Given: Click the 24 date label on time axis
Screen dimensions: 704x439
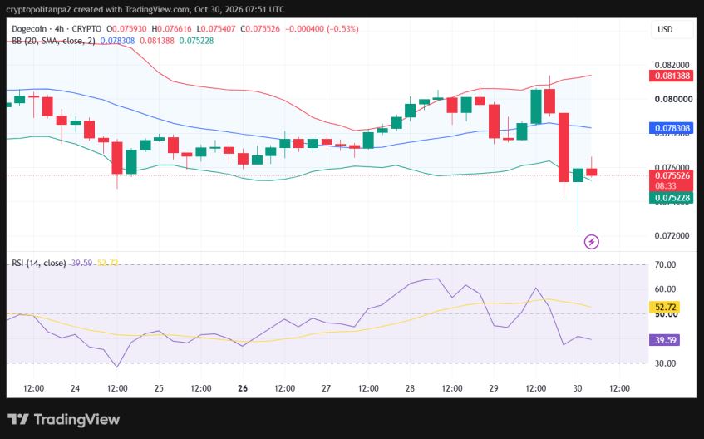Looking at the screenshot, I should (75, 388).
